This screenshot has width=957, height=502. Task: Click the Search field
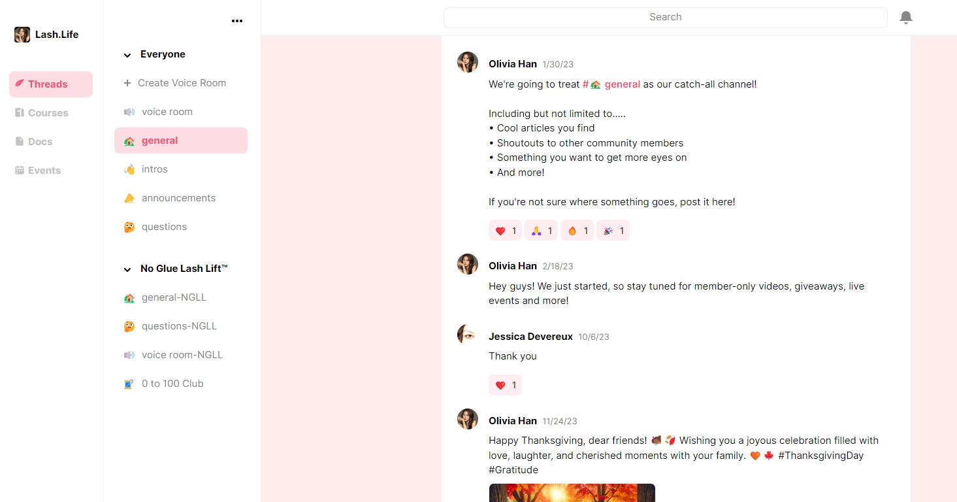coord(665,18)
